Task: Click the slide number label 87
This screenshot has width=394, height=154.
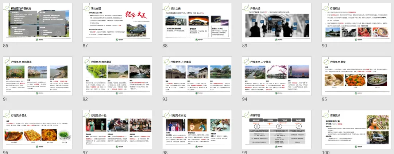Action: tap(85, 46)
